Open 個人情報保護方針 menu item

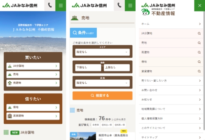171,118
